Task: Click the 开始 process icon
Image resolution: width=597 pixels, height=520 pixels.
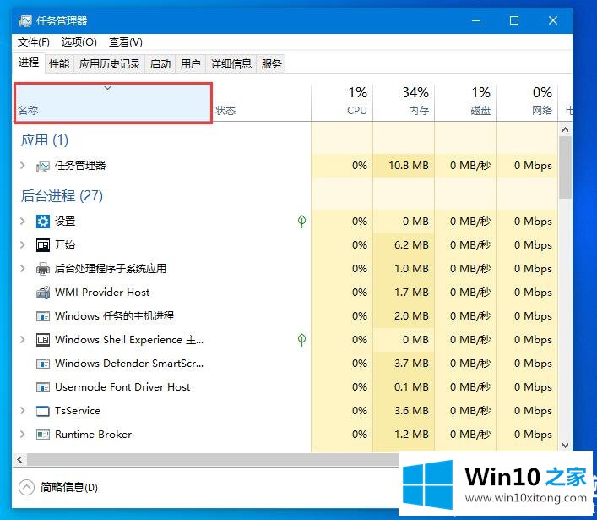Action: point(42,244)
